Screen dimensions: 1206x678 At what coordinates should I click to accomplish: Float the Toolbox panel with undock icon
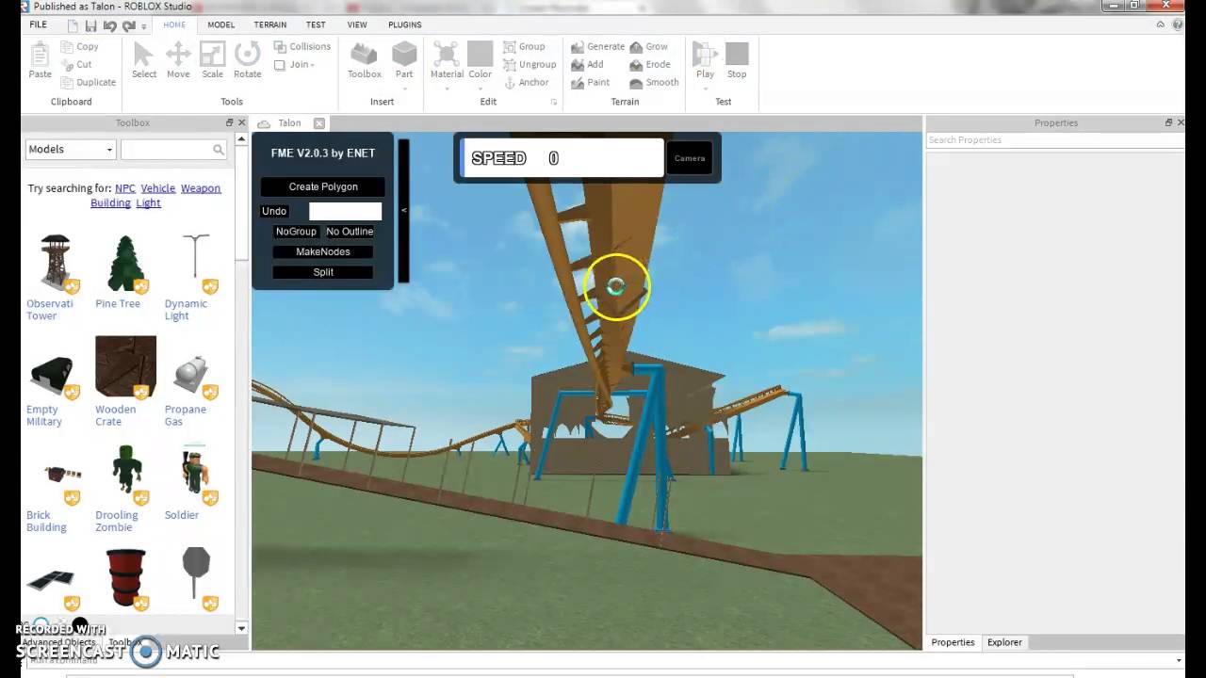229,122
